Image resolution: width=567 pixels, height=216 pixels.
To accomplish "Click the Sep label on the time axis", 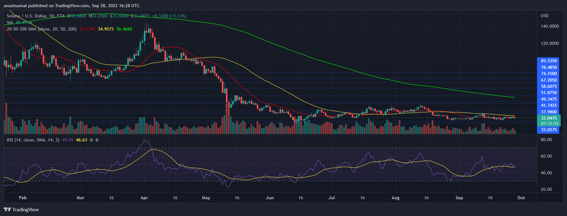I will point(459,198).
